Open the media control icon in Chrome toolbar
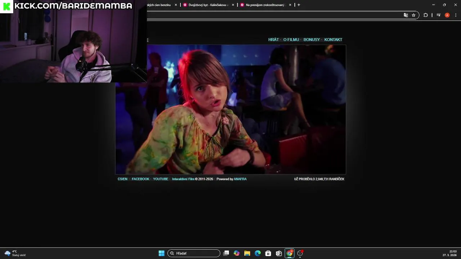 438,15
